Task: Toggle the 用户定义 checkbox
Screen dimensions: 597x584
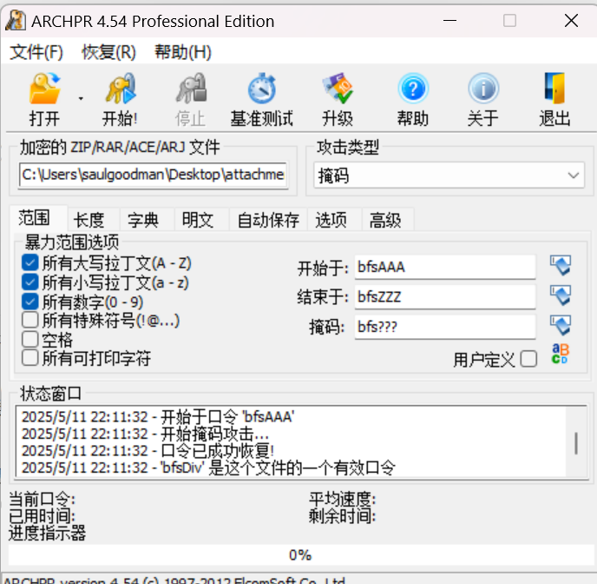Action: tap(528, 359)
